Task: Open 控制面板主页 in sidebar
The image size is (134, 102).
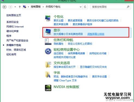Action: click(14, 15)
